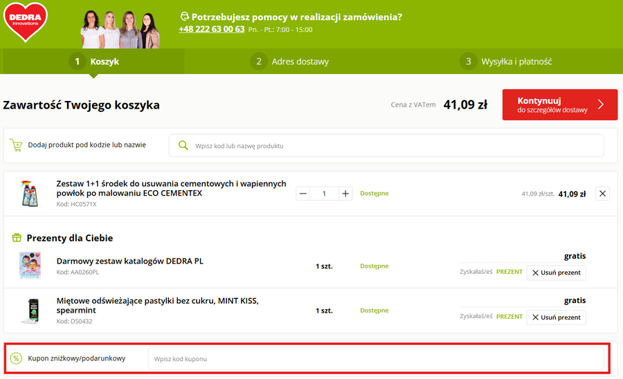Call phone number +48 222 63 00 63
The image size is (623, 379).
211,29
